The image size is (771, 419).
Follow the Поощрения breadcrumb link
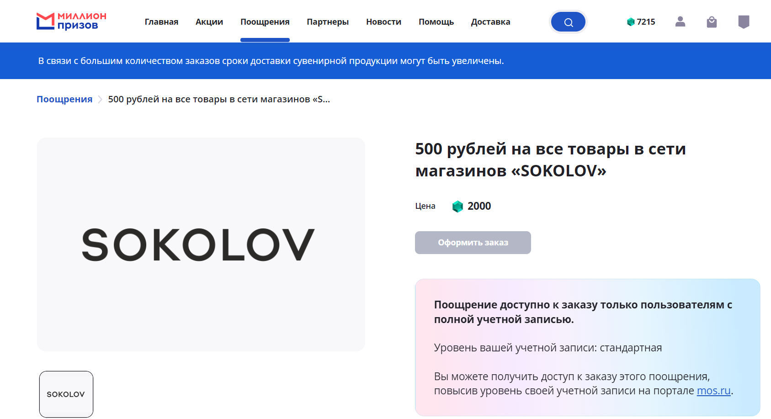point(64,99)
